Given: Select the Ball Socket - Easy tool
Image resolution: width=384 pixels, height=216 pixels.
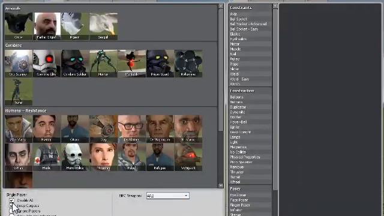Looking at the screenshot, I should pyautogui.click(x=250, y=29).
